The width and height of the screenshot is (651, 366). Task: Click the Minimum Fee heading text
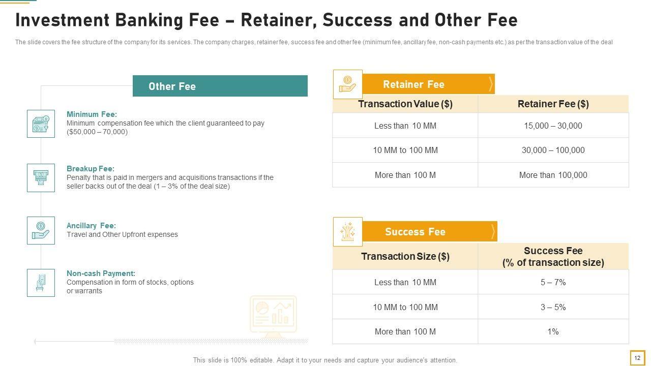click(92, 114)
